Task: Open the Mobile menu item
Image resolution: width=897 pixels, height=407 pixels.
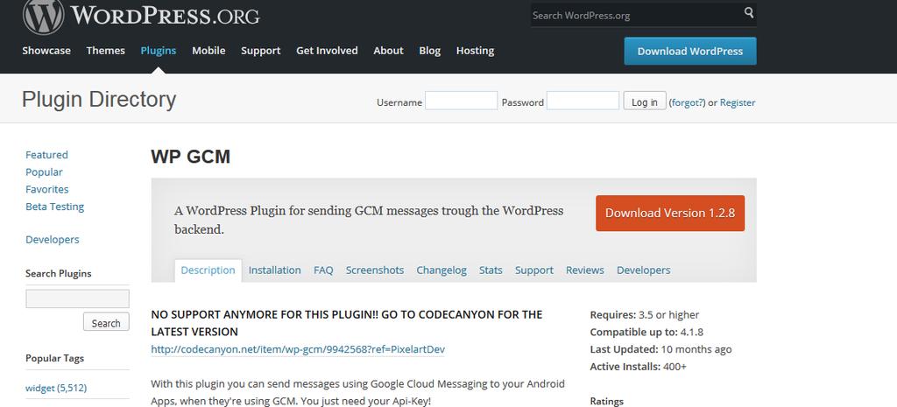Action: point(208,51)
